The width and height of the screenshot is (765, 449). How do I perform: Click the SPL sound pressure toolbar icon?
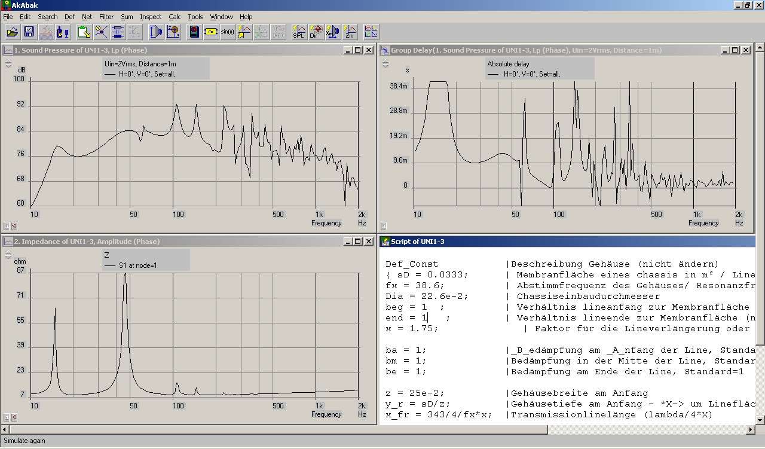[299, 32]
